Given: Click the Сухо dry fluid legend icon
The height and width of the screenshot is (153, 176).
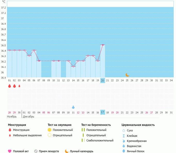Looking at the screenshot, I should (124, 131).
